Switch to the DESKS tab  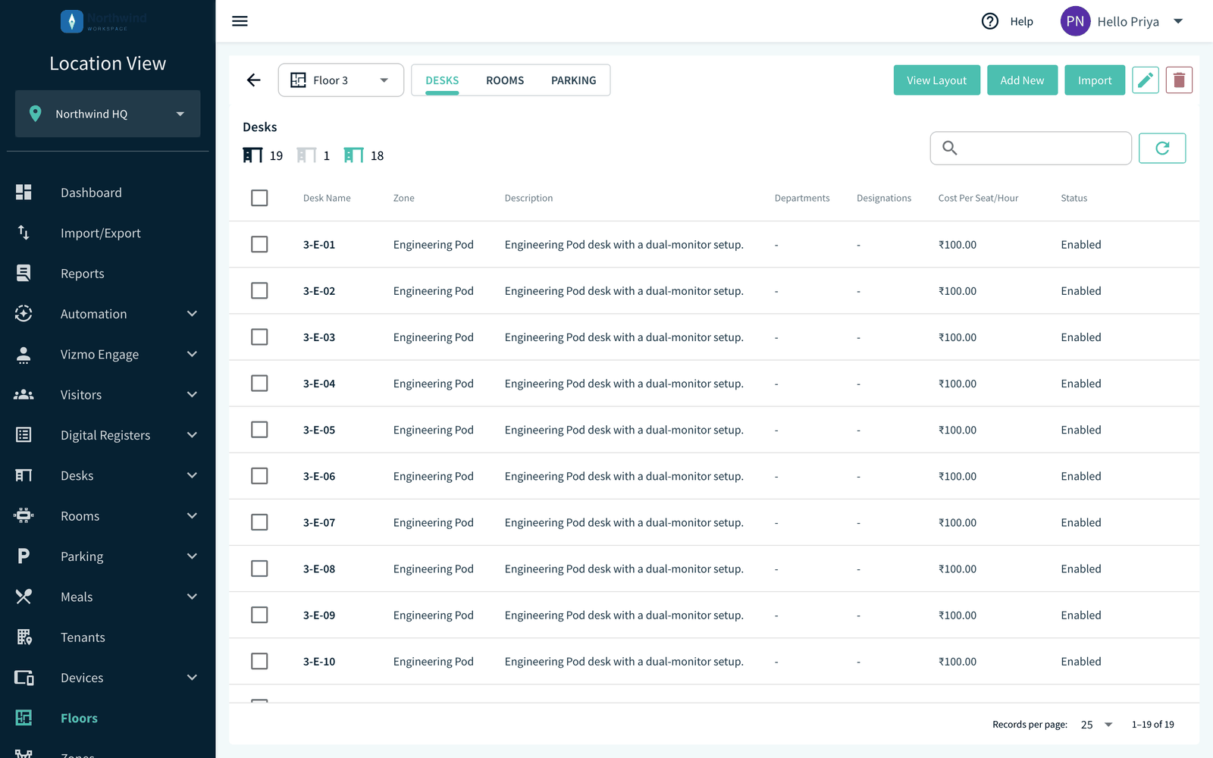[442, 80]
